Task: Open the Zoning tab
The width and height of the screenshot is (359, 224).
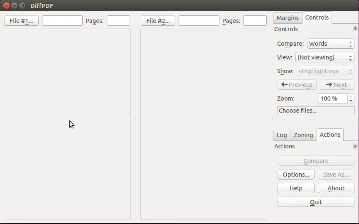Action: 303,135
